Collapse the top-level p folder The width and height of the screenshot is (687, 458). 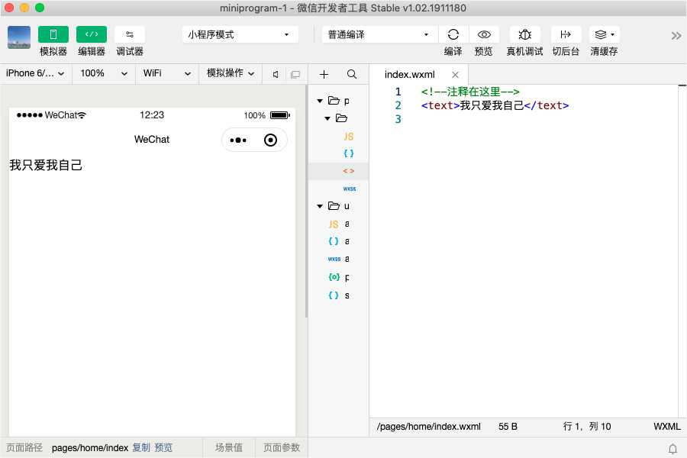click(x=320, y=101)
